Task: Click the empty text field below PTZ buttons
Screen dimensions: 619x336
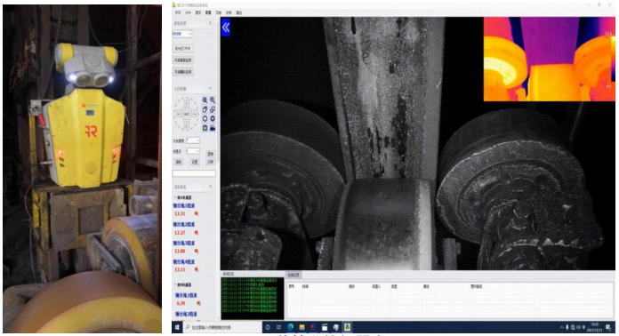Action: (x=194, y=173)
